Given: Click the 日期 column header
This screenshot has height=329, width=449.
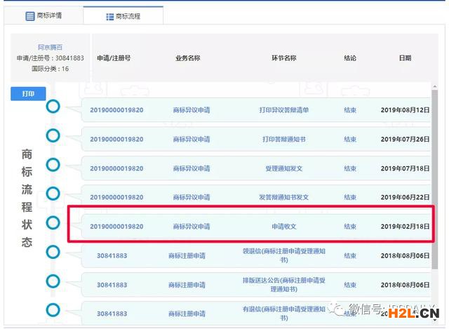Looking at the screenshot, I should click(405, 58).
